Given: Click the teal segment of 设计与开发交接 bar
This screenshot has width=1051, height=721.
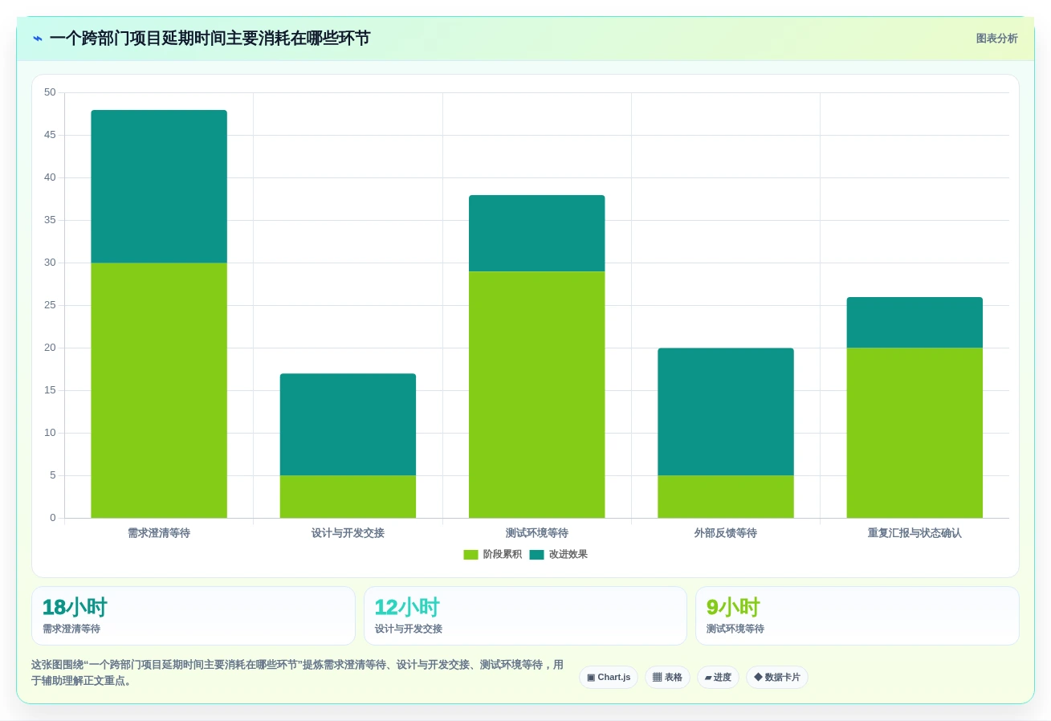Looking at the screenshot, I should click(348, 424).
